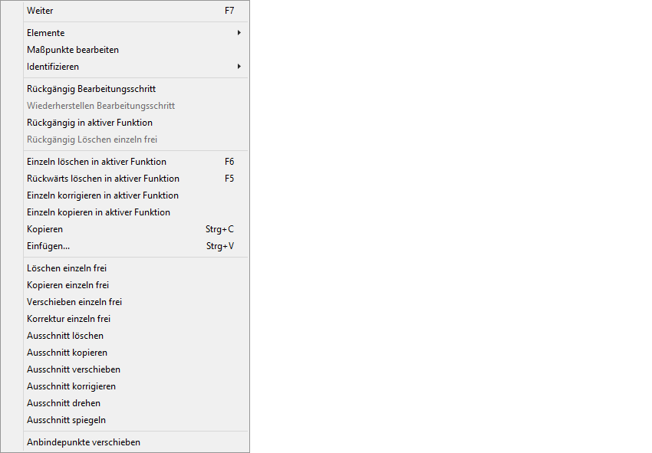The height and width of the screenshot is (453, 652).
Task: Expand Elemente submenu arrow
Action: point(239,33)
